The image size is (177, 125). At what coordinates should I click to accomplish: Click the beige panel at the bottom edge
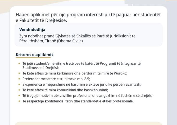coord(88,123)
